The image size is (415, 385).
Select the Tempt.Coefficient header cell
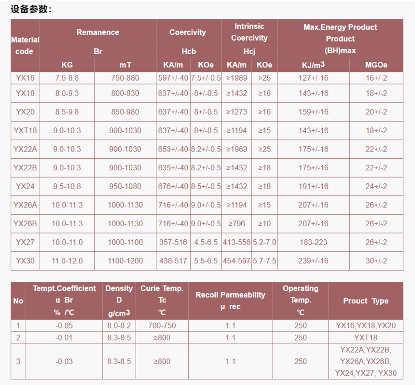(x=64, y=294)
